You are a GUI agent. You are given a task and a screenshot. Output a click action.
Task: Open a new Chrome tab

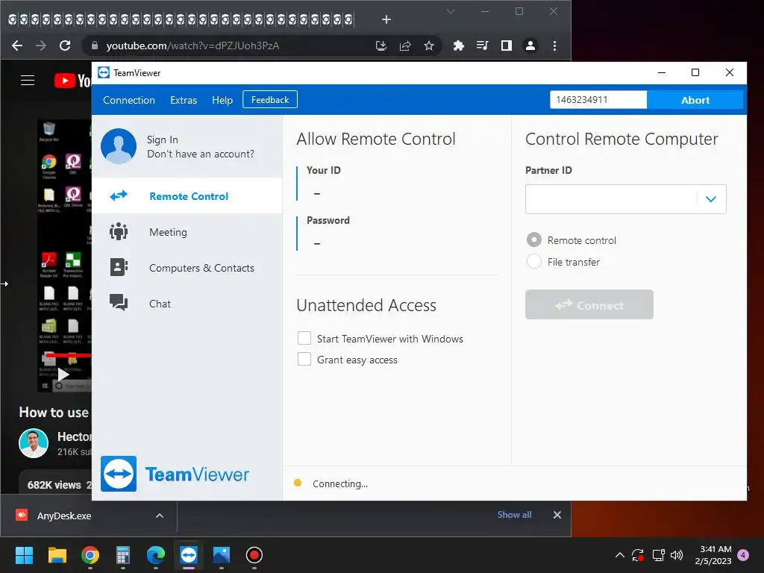386,19
